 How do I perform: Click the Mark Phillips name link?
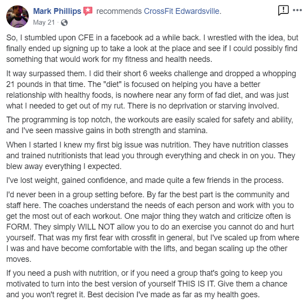(57, 11)
